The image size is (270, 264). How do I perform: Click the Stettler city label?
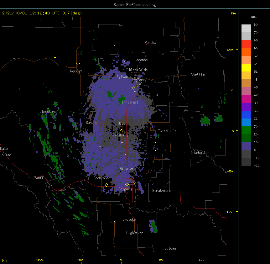199,74
